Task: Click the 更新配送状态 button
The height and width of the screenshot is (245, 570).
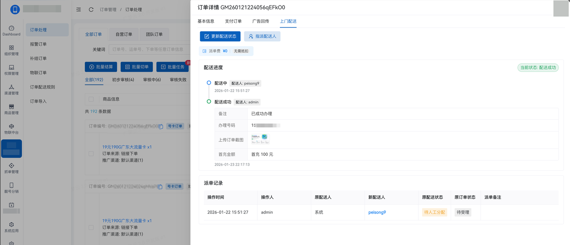Action: [x=220, y=37]
